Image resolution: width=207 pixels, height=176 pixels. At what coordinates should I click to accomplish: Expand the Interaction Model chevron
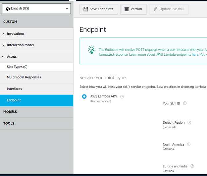3,45
